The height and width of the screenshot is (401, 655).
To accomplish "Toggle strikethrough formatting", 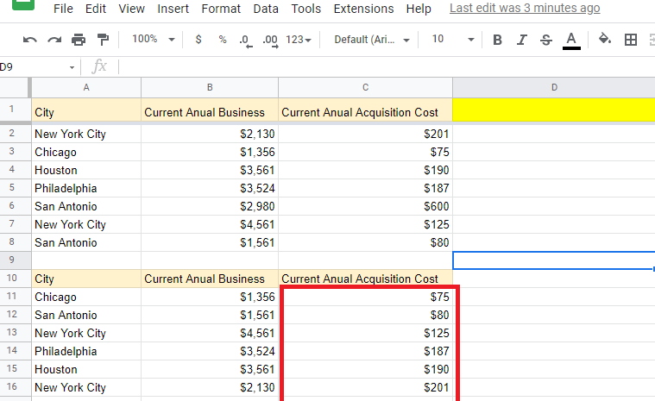I will tap(545, 40).
